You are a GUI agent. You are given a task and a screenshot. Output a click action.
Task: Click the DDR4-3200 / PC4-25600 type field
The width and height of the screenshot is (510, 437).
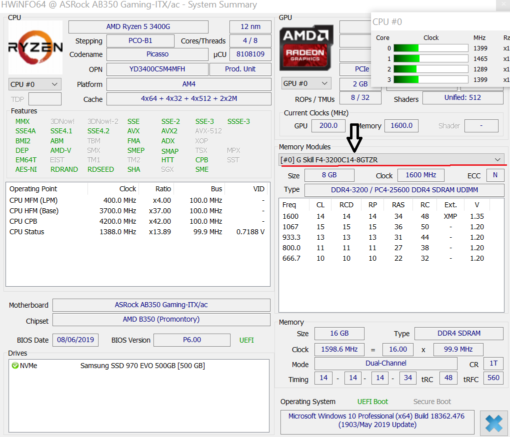[404, 190]
